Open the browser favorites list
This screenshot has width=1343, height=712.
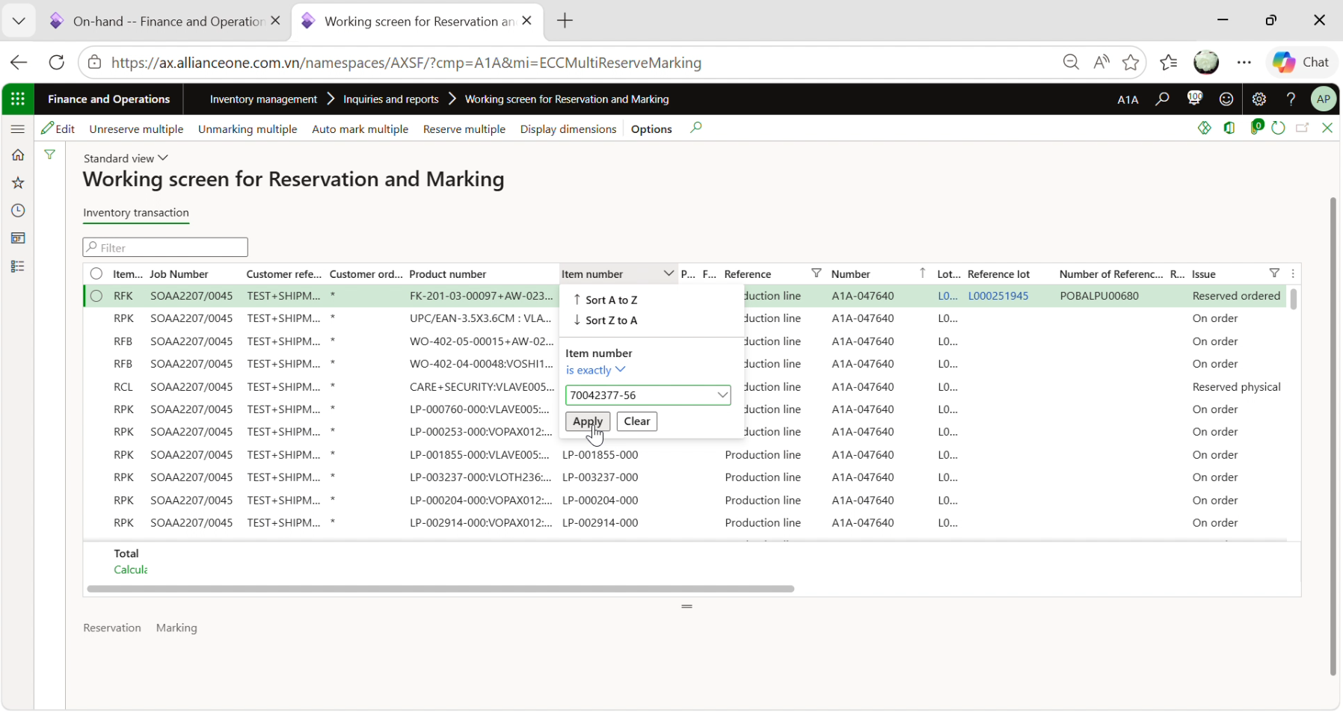[x=1168, y=62]
